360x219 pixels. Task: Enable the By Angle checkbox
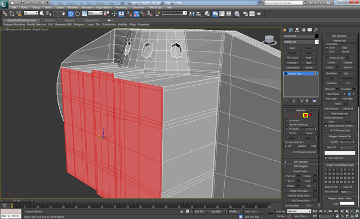click(x=287, y=129)
